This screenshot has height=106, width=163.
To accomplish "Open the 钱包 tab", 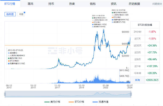I will pyautogui.click(x=93, y=4).
